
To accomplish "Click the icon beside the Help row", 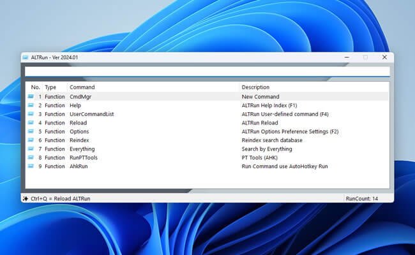I will pyautogui.click(x=31, y=105).
